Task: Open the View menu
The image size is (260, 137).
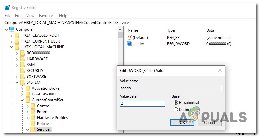Action: click(30, 16)
